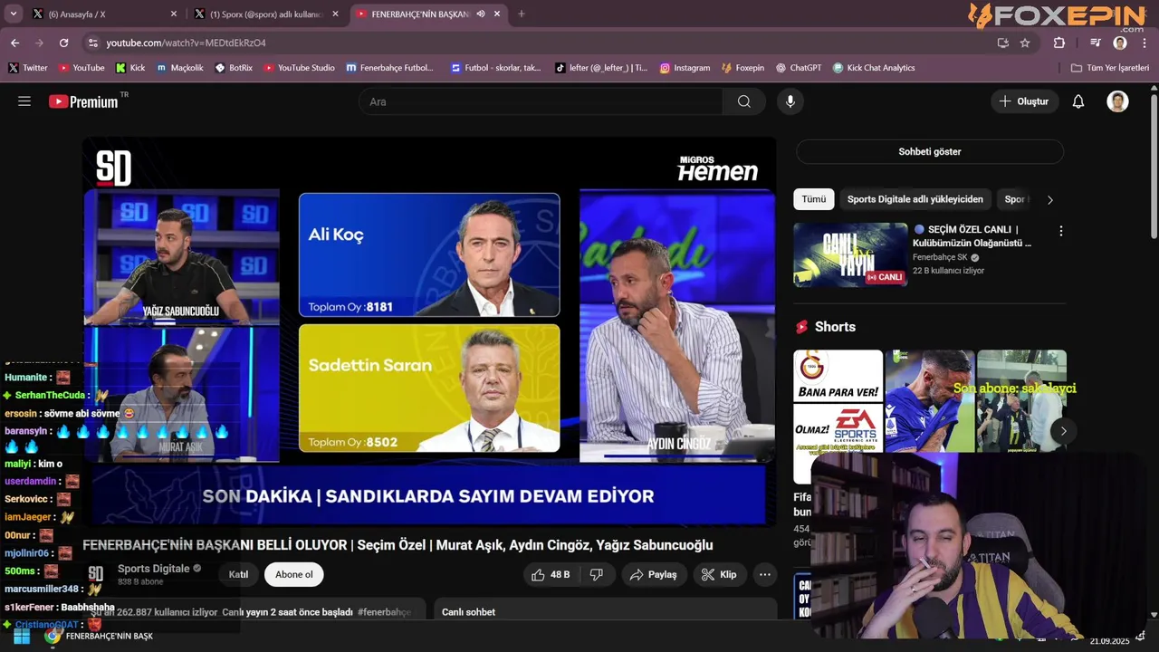This screenshot has width=1159, height=652.
Task: Dislike the video with thumbs down
Action: [x=597, y=575]
